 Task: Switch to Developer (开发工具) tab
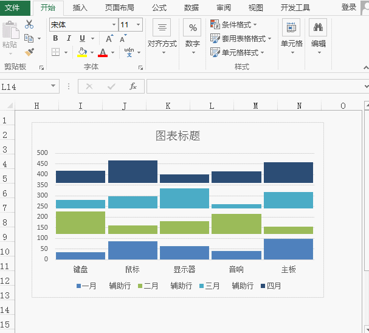(x=295, y=8)
